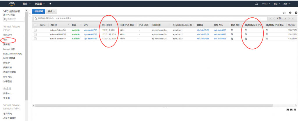
Task: Select checkbox for subnet-3d0ccf56
Action: pos(35,30)
